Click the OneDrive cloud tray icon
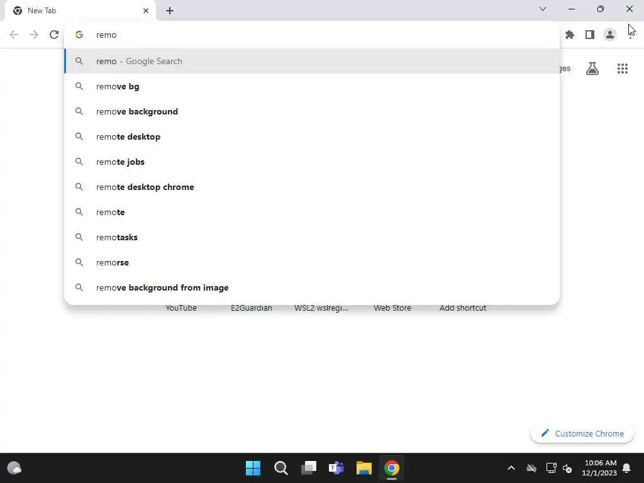This screenshot has width=644, height=483. (531, 468)
